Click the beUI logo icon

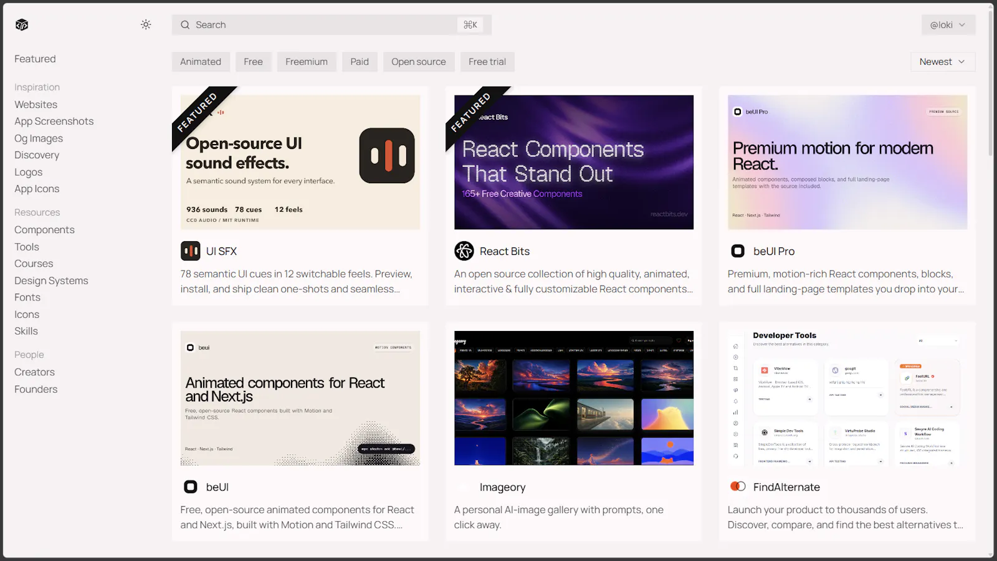pyautogui.click(x=191, y=487)
